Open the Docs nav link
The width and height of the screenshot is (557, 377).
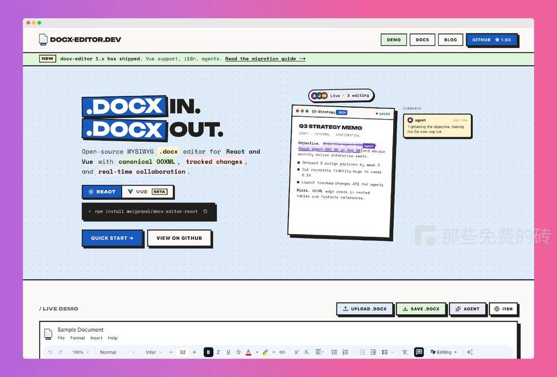tap(422, 39)
